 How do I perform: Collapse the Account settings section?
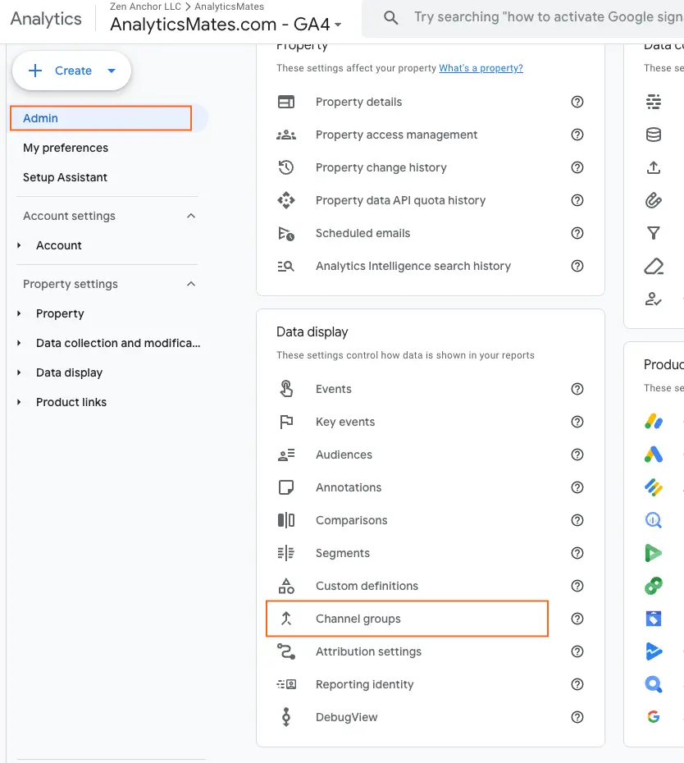[x=191, y=216]
